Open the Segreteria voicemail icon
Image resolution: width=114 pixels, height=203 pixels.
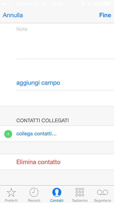(103, 192)
